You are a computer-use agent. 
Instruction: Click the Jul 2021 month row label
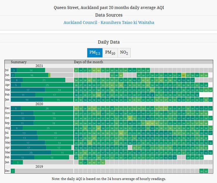click(x=7, y=70)
